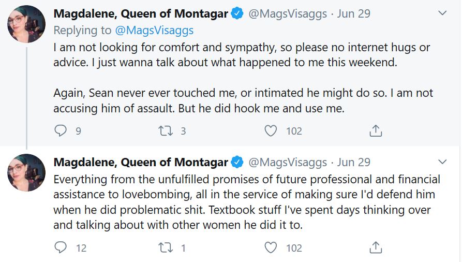Open the second tweet's Jun 29 timestamp
This screenshot has height=262, width=462.
(354, 163)
